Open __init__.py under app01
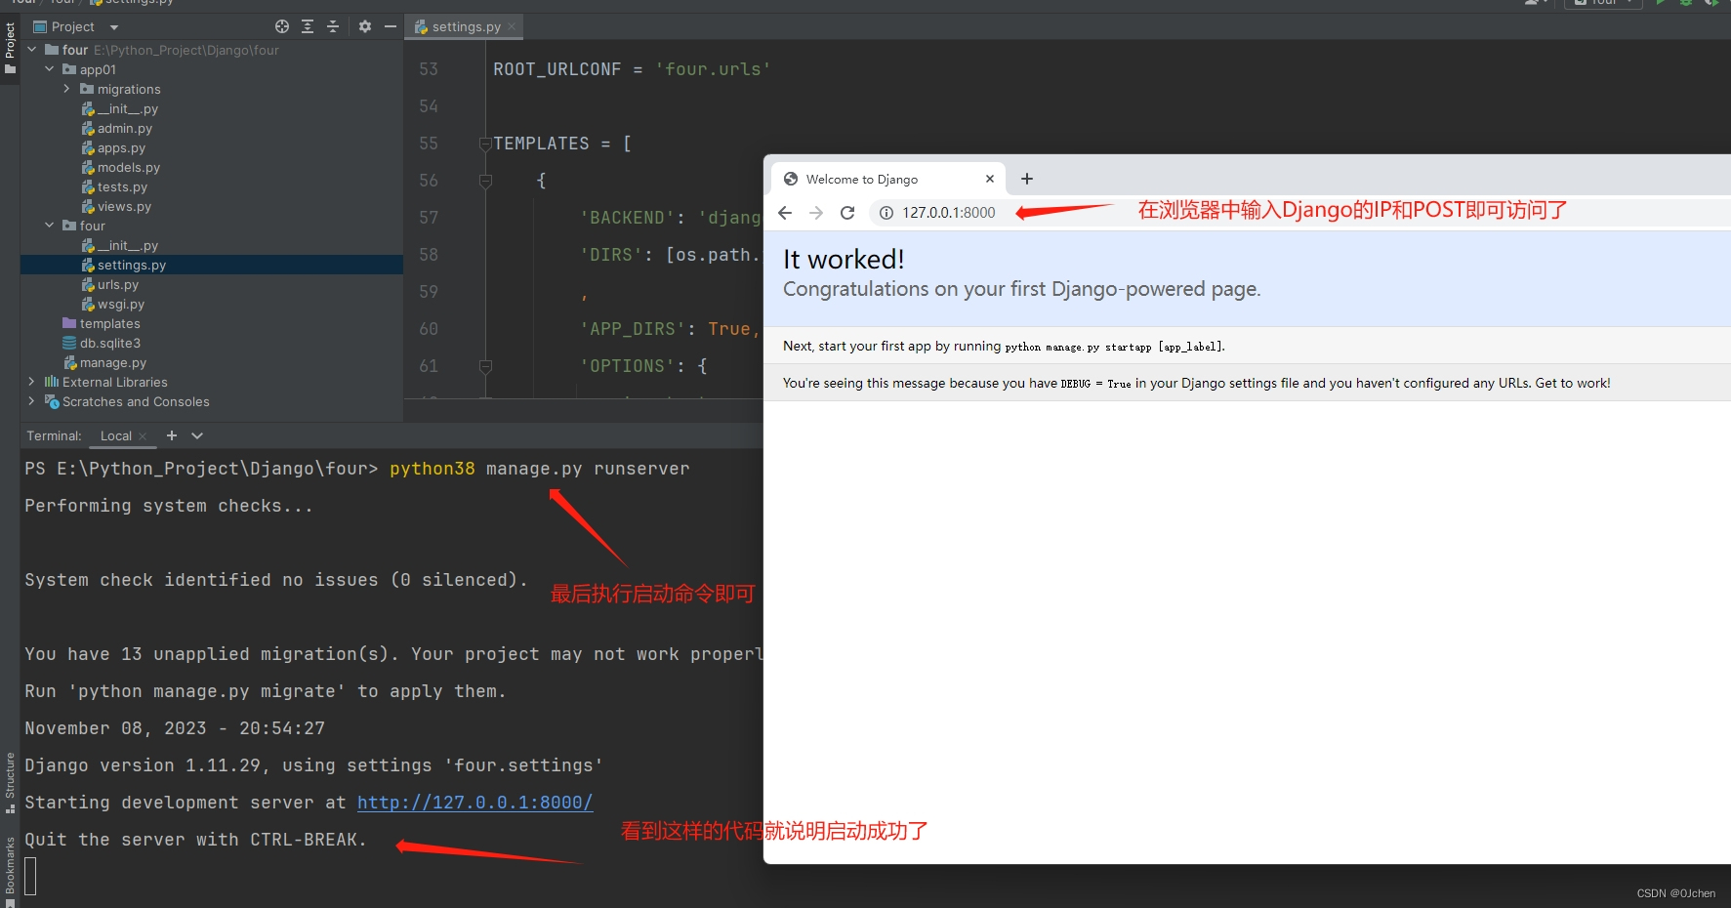The width and height of the screenshot is (1731, 908). (x=120, y=108)
